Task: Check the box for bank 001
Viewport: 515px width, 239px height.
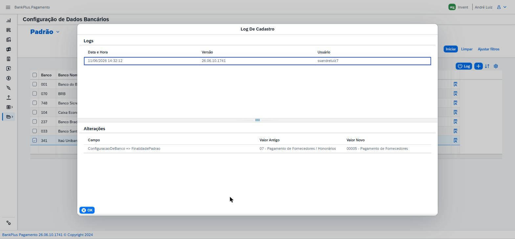Action: [34, 84]
